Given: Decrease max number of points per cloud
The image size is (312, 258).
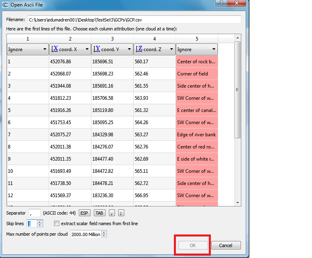Looking at the screenshot, I should [x=104, y=236].
